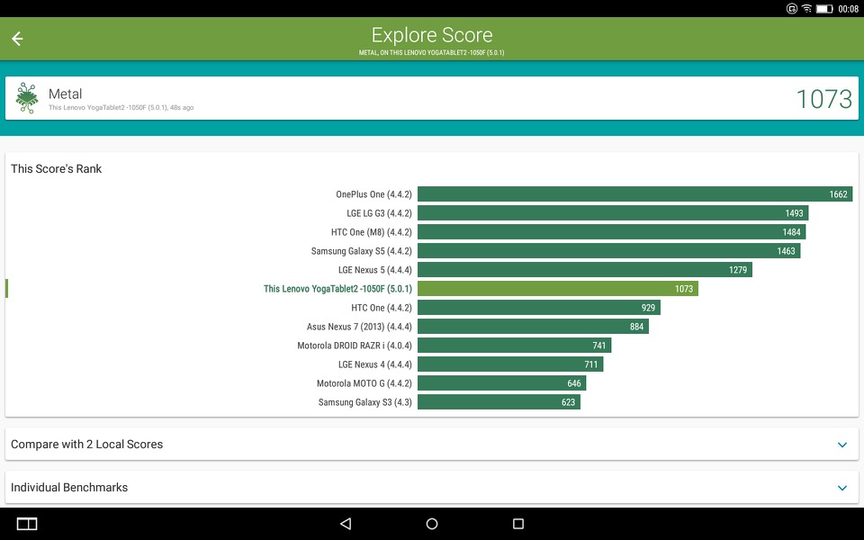Image resolution: width=864 pixels, height=540 pixels.
Task: Tap the back arrow in the header
Action: (18, 39)
